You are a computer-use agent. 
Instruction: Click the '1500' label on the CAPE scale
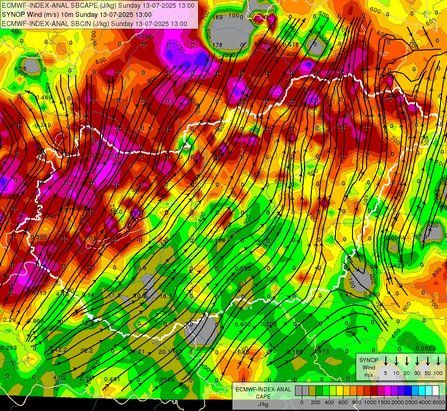pyautogui.click(x=384, y=402)
